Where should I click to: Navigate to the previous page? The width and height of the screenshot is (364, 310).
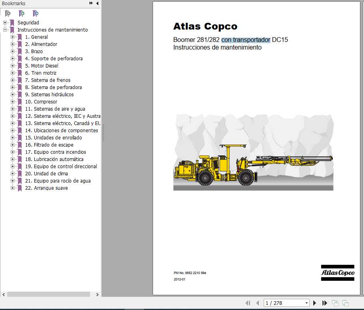click(x=258, y=303)
